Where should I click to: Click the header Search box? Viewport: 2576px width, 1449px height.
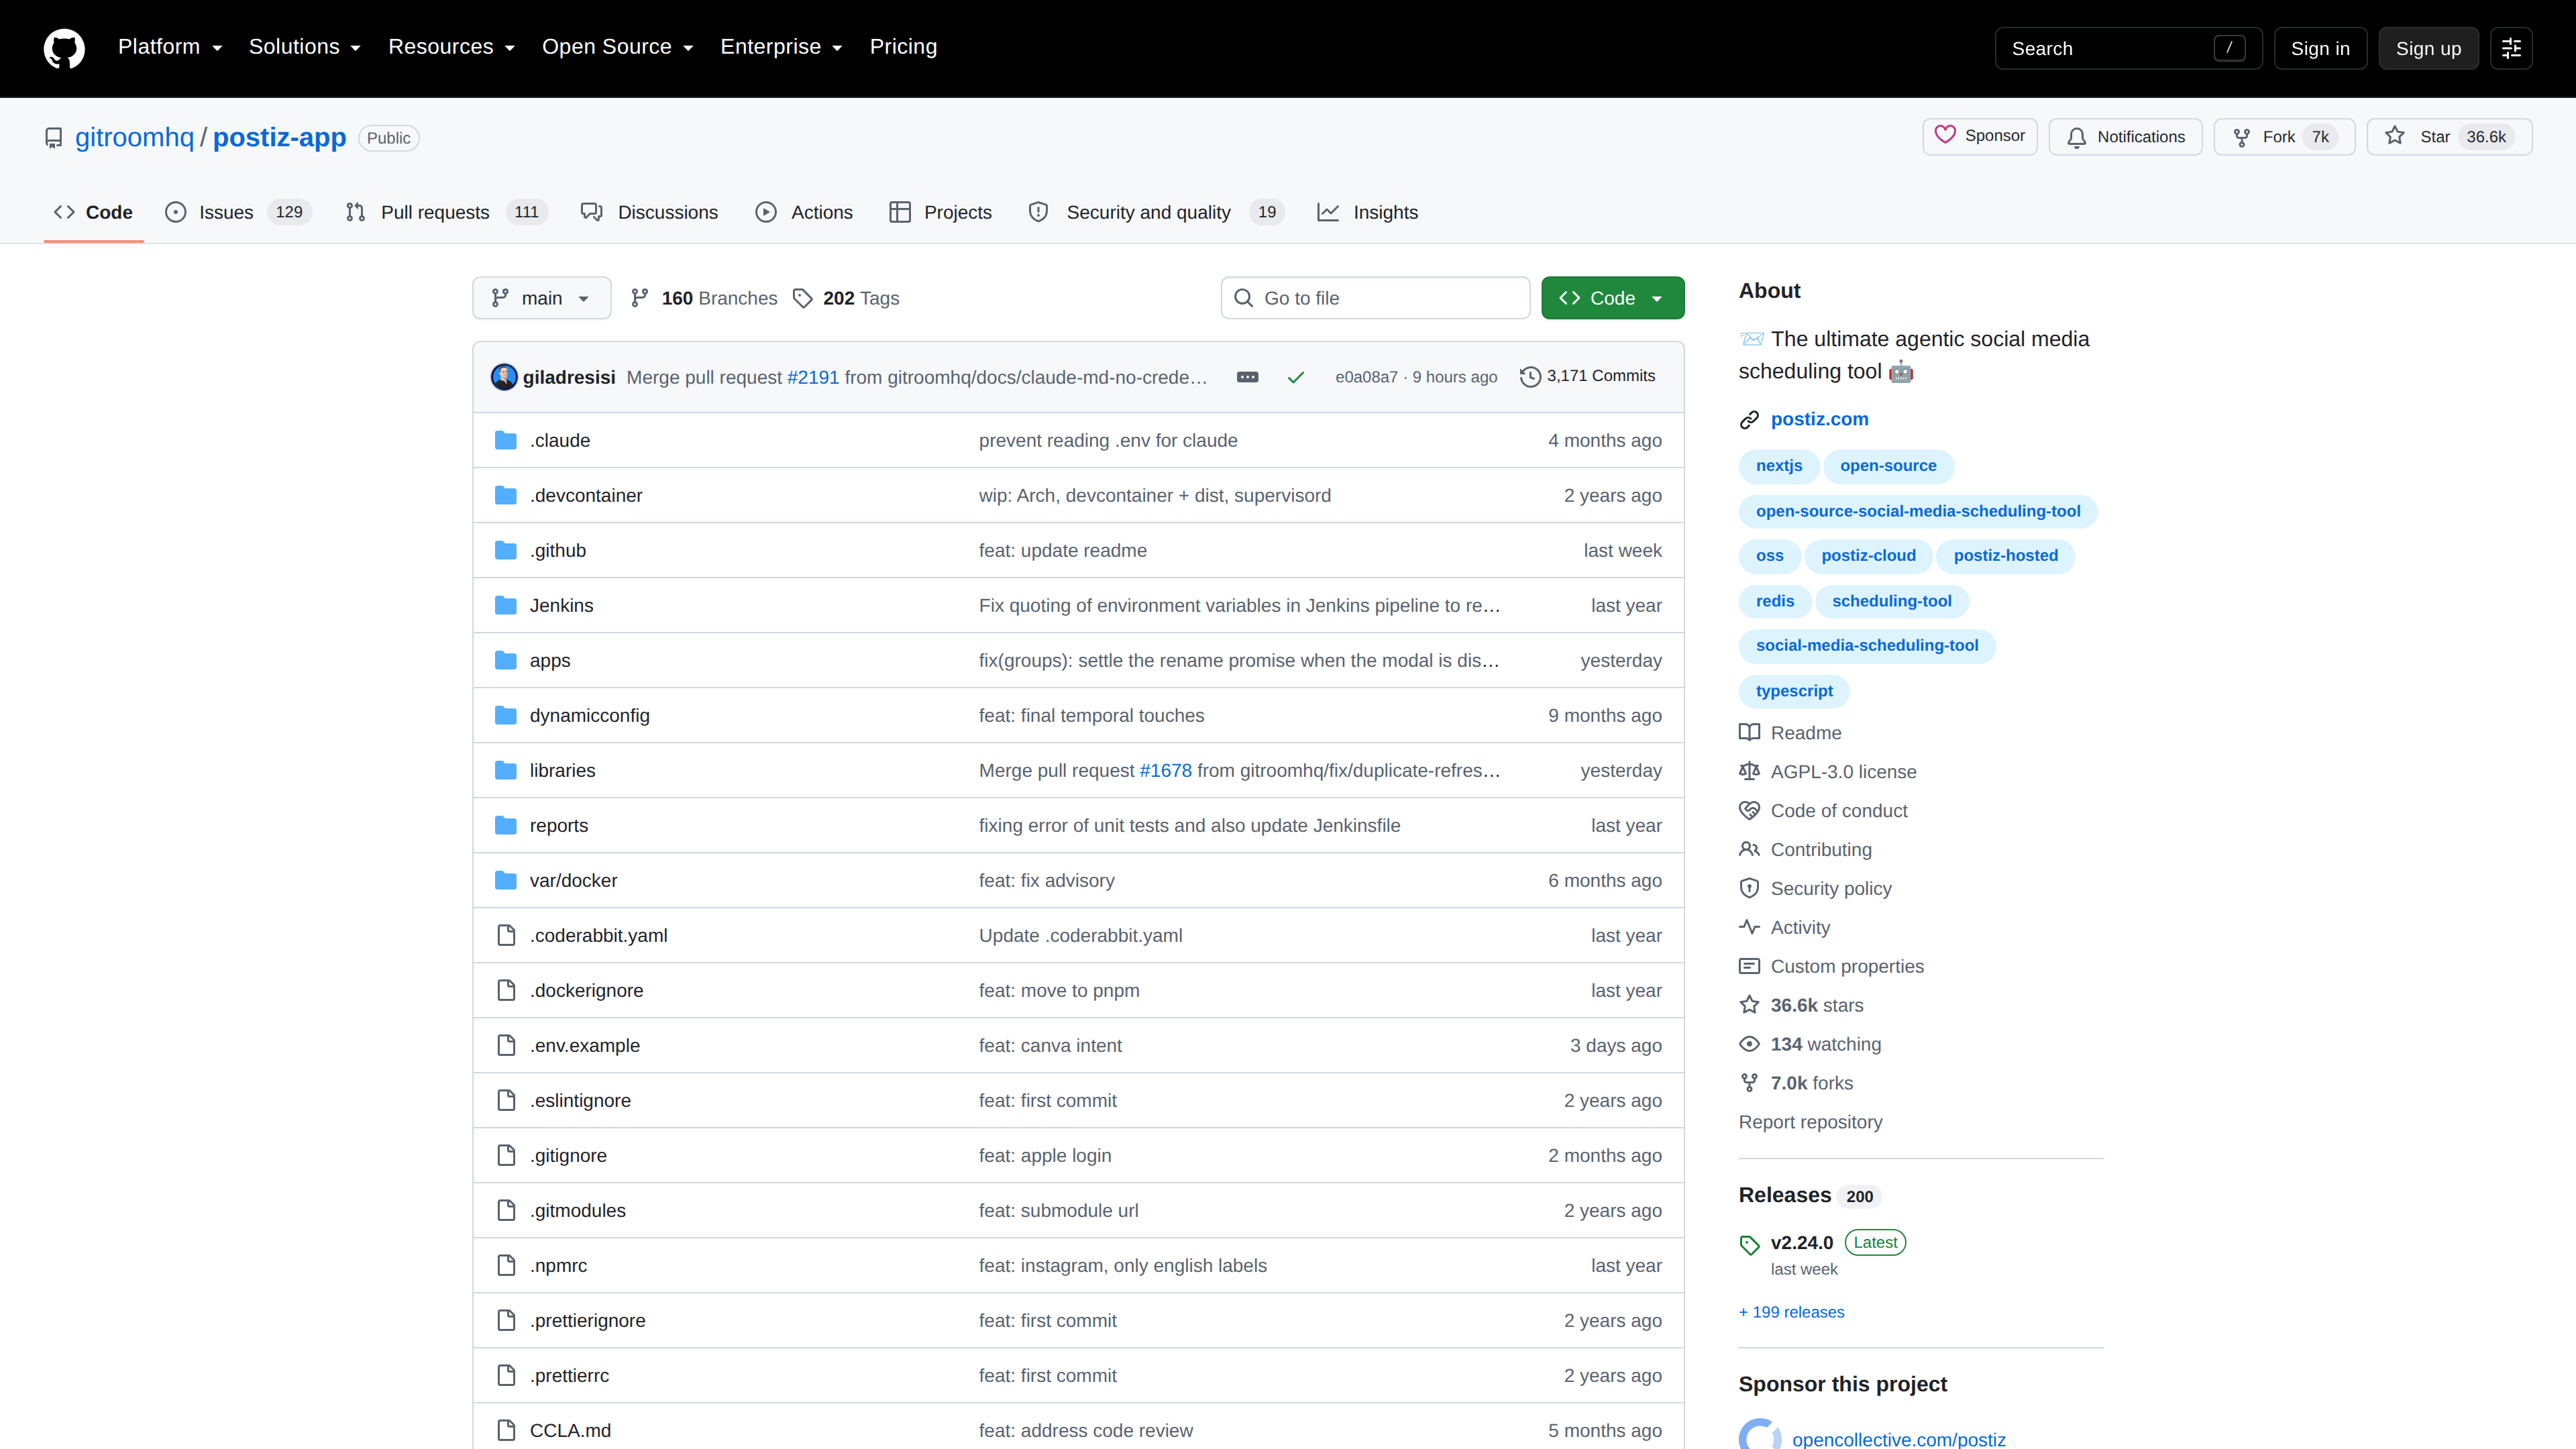[x=2128, y=48]
